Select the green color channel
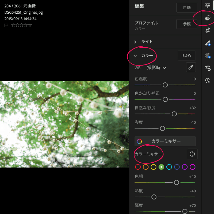214x214 pixels. pos(161,167)
